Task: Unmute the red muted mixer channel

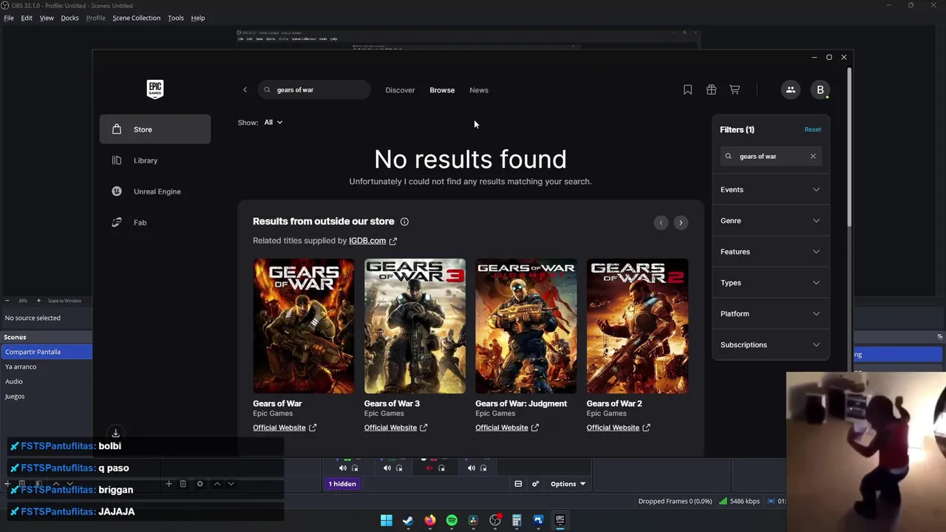Action: pos(429,468)
